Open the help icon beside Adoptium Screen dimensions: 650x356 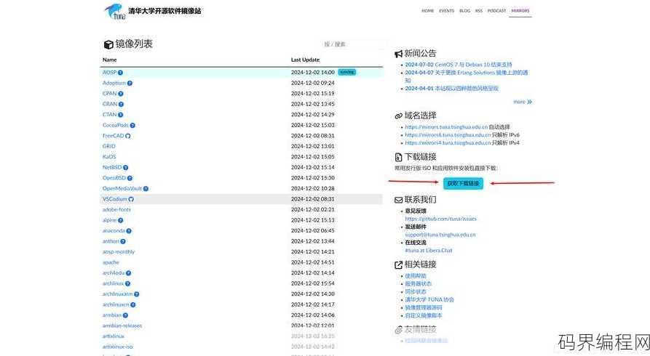coord(130,84)
